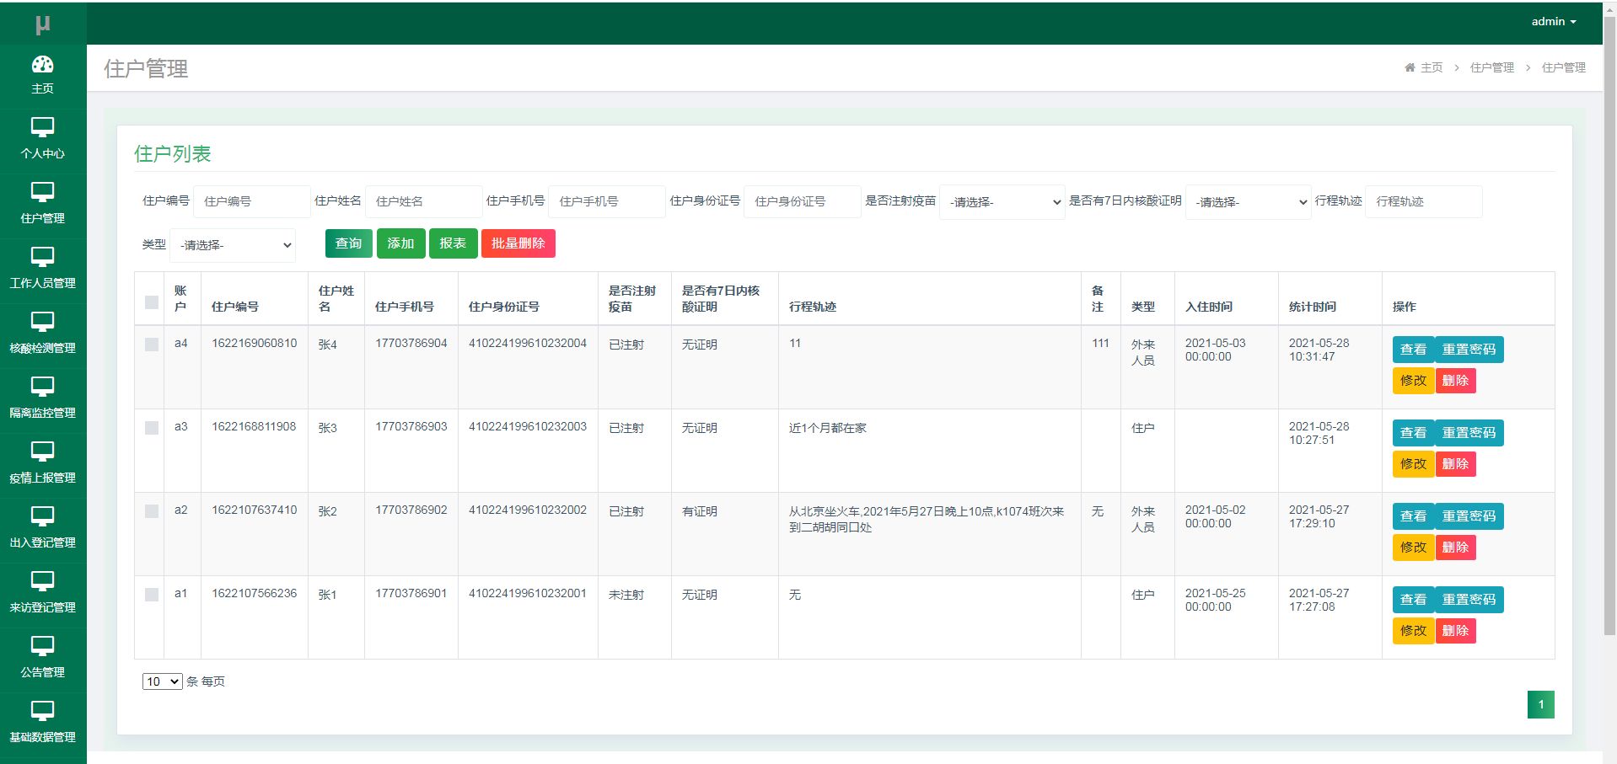Click 查看 for resident 张4
1617x764 pixels.
pyautogui.click(x=1413, y=350)
